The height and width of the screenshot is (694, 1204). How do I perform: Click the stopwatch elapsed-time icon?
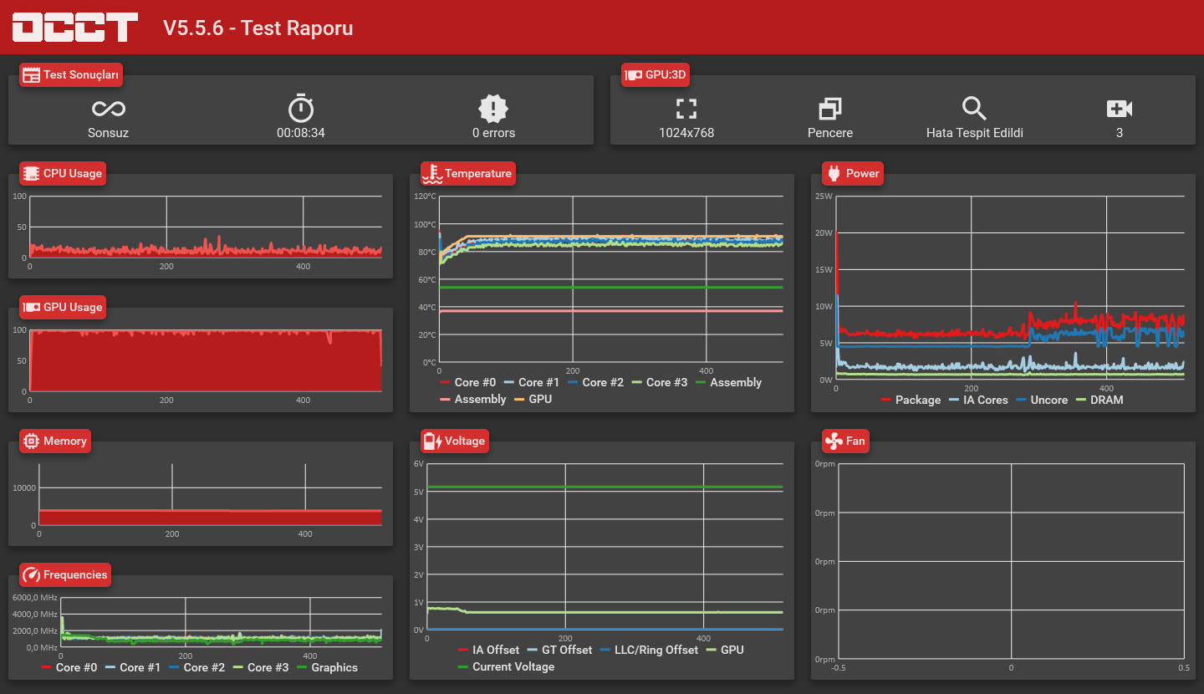301,109
